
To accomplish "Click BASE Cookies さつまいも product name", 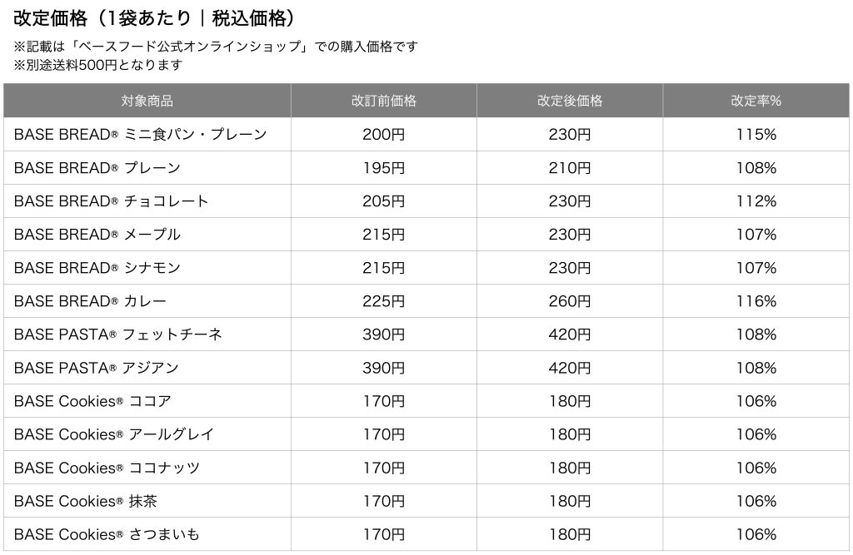I will coord(107,534).
